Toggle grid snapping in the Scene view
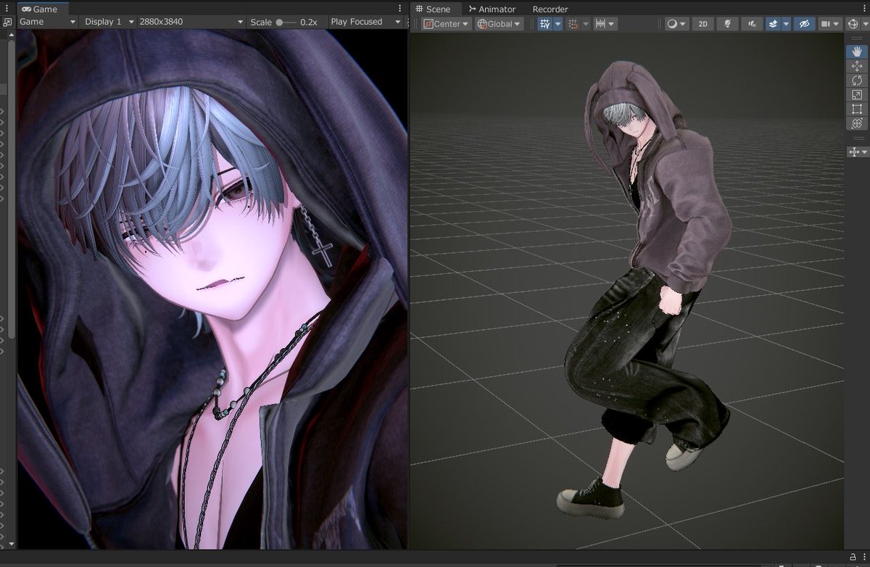This screenshot has width=870, height=567. [573, 24]
